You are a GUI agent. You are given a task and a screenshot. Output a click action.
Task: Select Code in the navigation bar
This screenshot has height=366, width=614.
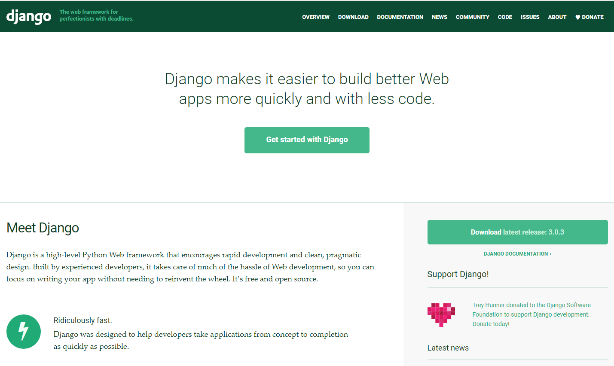pos(505,17)
